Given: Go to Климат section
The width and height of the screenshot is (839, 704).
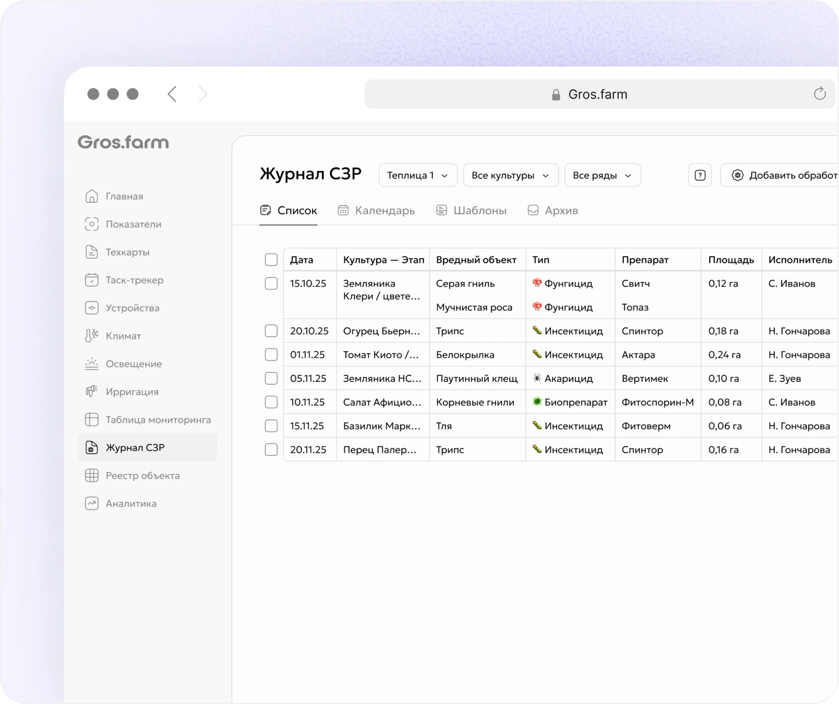Looking at the screenshot, I should (x=147, y=336).
